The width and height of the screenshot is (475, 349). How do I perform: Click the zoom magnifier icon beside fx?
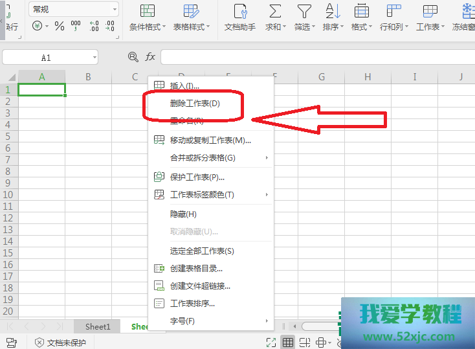(133, 57)
